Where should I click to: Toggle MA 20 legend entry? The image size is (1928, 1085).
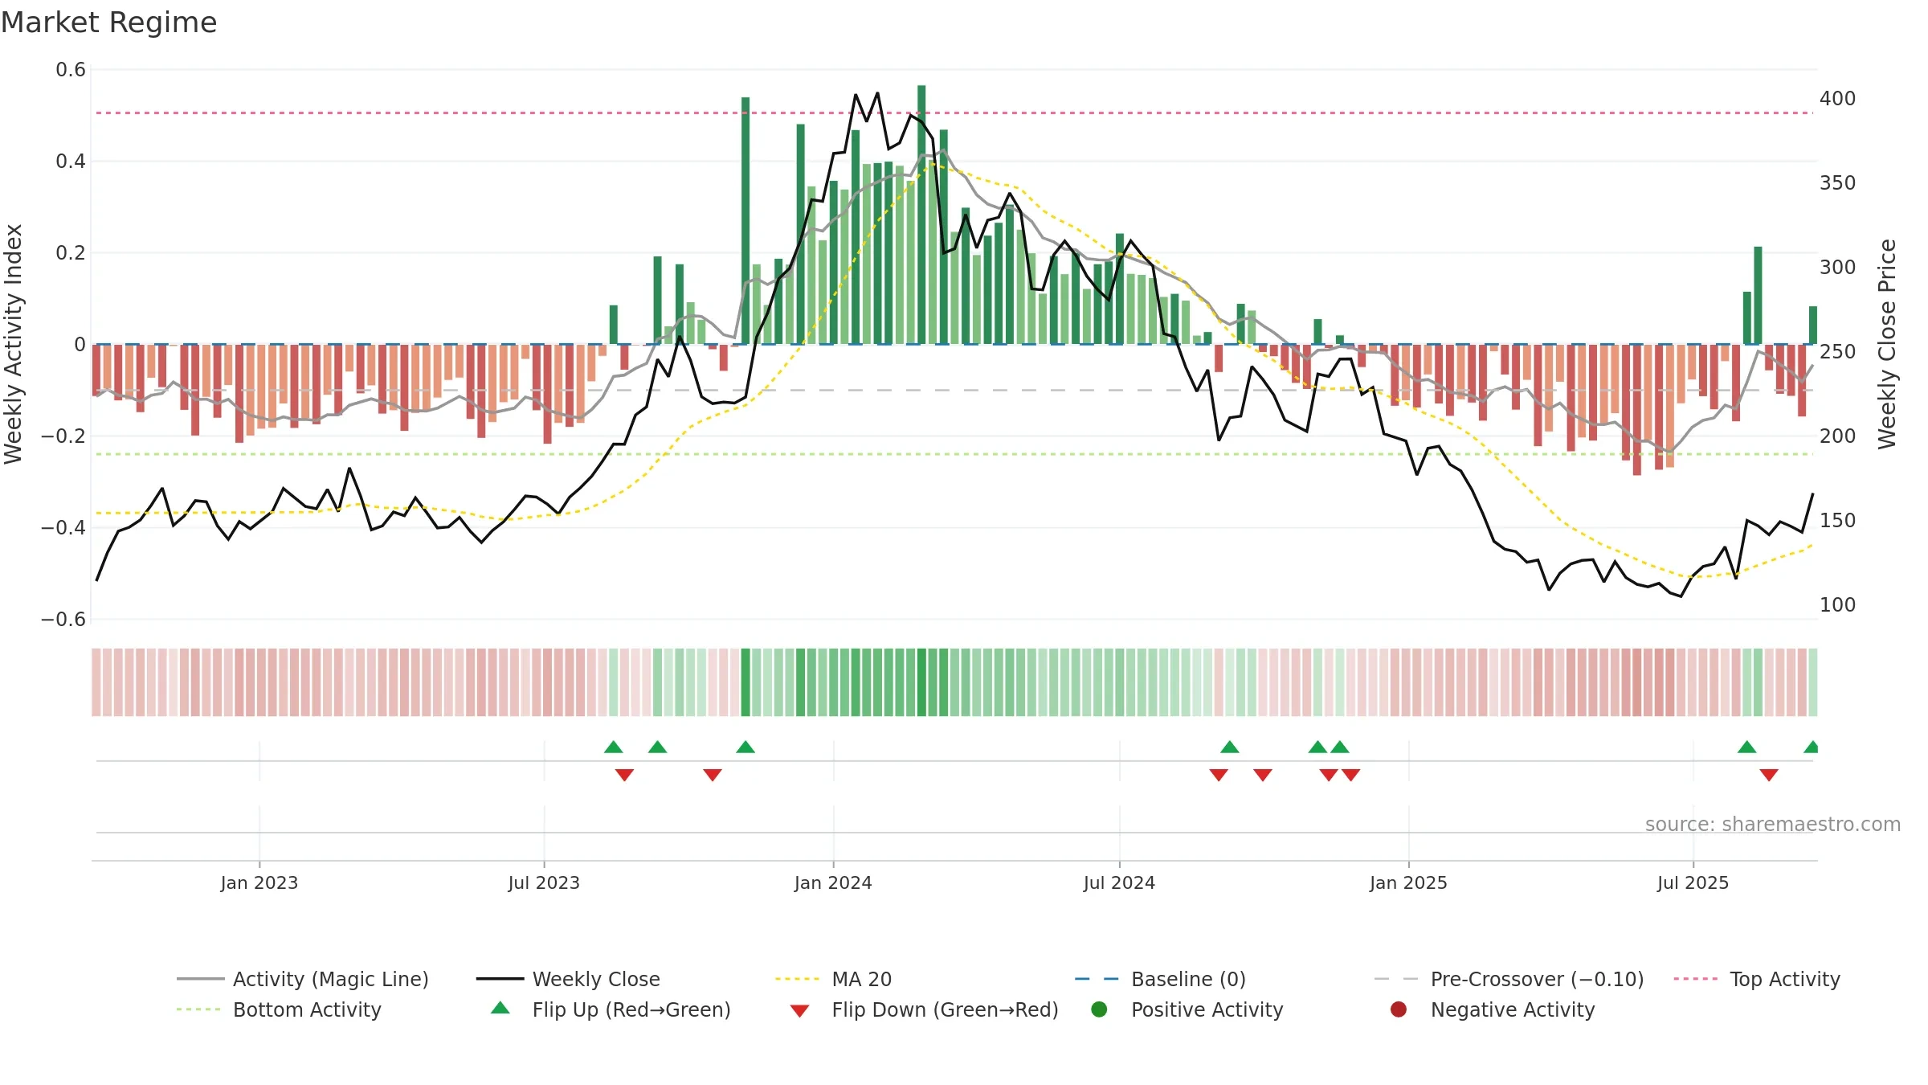(x=833, y=979)
